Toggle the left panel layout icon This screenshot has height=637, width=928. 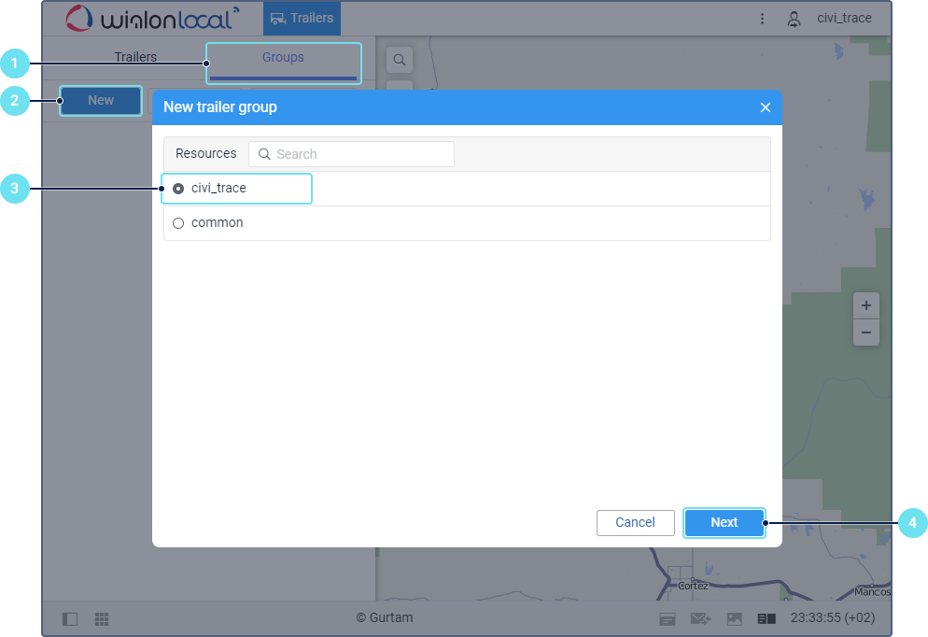[x=70, y=619]
